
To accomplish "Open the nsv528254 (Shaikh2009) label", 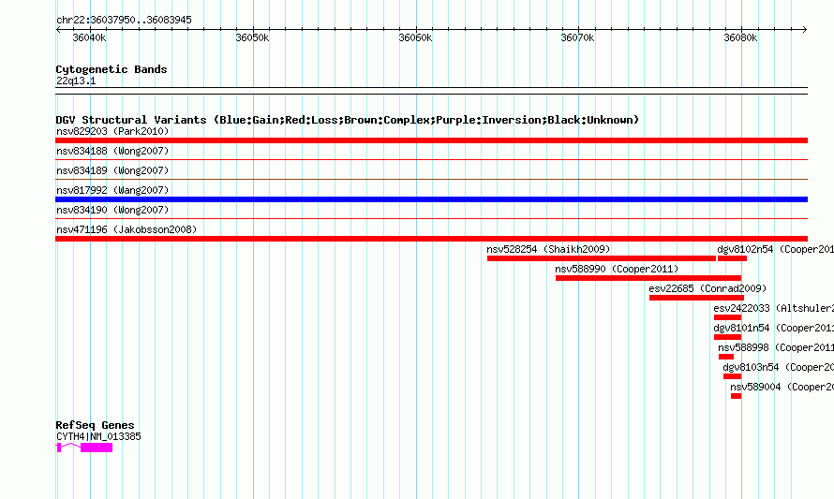I will 548,249.
